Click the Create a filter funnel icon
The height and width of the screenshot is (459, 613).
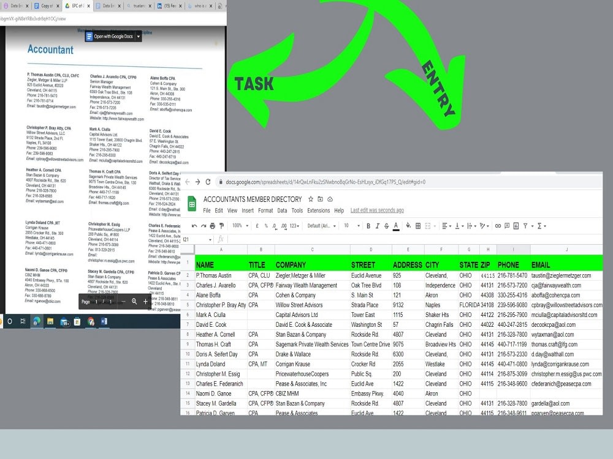coord(525,226)
